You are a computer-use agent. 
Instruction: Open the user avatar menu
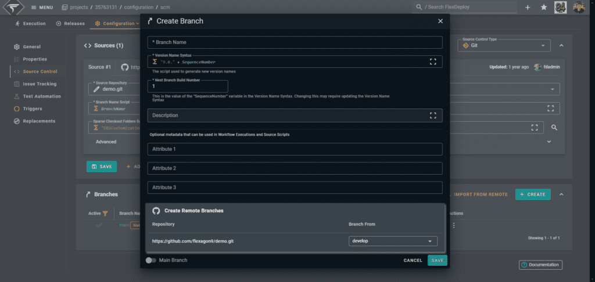tap(579, 7)
